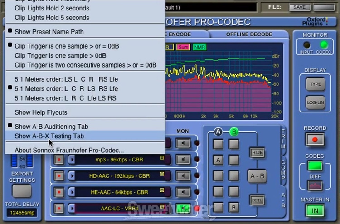Toggle the NMR display tag

[x=199, y=47]
